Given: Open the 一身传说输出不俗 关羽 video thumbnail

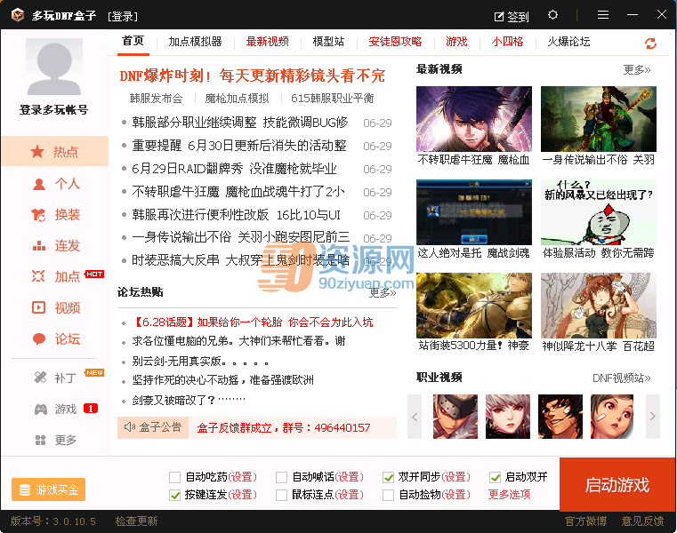Looking at the screenshot, I should (x=599, y=119).
